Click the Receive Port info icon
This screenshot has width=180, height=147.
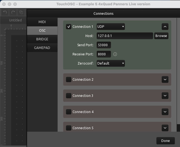tap(115, 54)
